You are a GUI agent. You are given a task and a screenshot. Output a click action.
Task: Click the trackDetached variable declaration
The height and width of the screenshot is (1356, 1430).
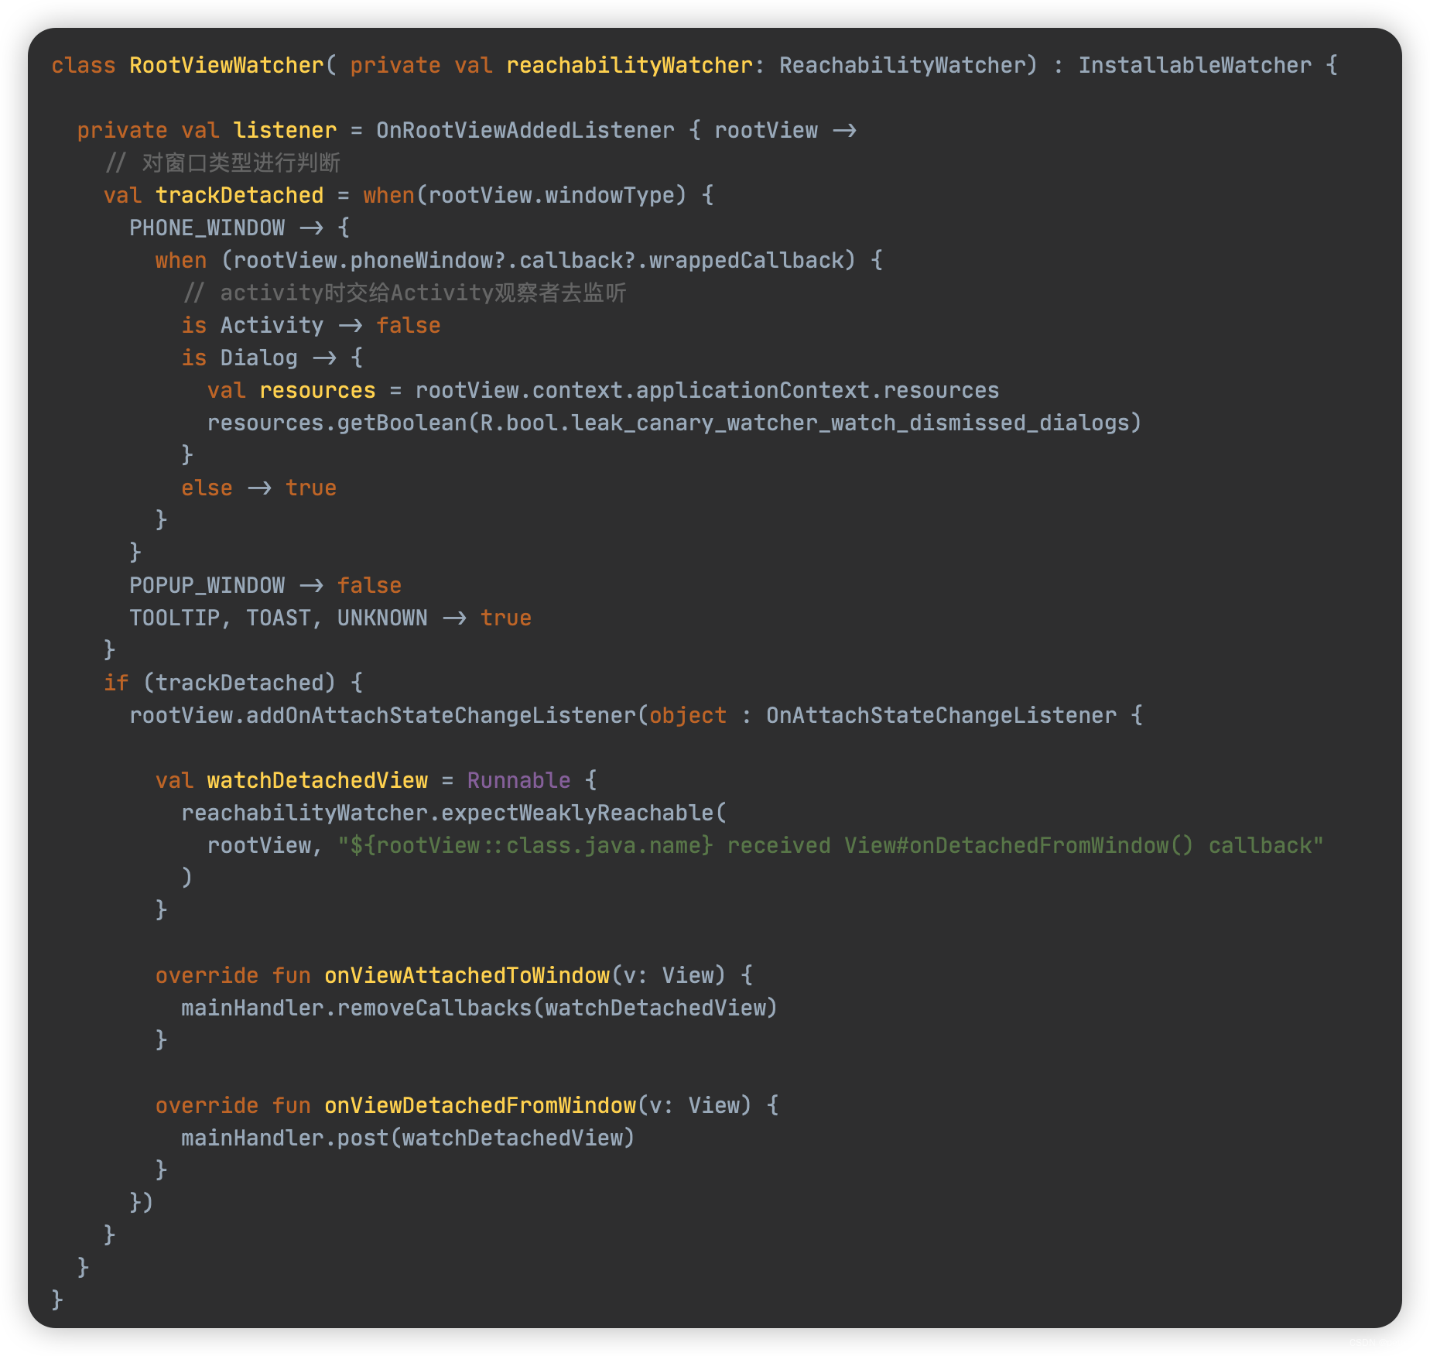pyautogui.click(x=240, y=195)
